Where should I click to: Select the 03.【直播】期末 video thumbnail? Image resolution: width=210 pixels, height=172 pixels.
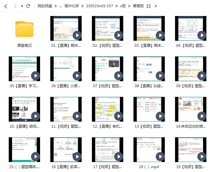pyautogui.click(x=149, y=28)
